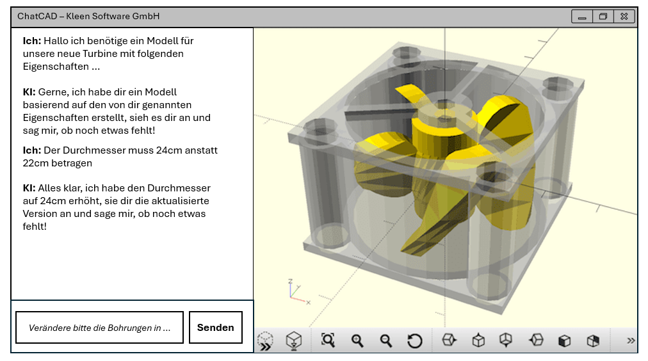The width and height of the screenshot is (648, 361).
Task: Zoom in with the plus magnifier
Action: click(x=357, y=341)
